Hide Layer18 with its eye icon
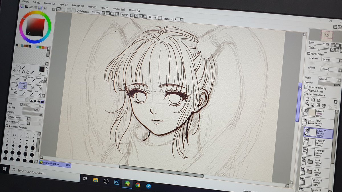342x192 pixels. click(x=306, y=149)
